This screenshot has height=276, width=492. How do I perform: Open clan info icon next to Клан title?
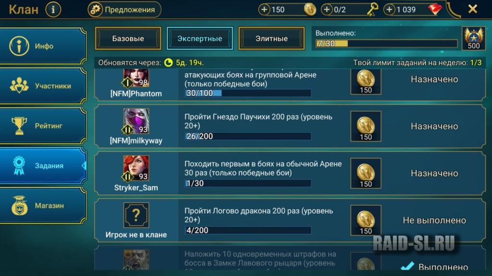53,10
